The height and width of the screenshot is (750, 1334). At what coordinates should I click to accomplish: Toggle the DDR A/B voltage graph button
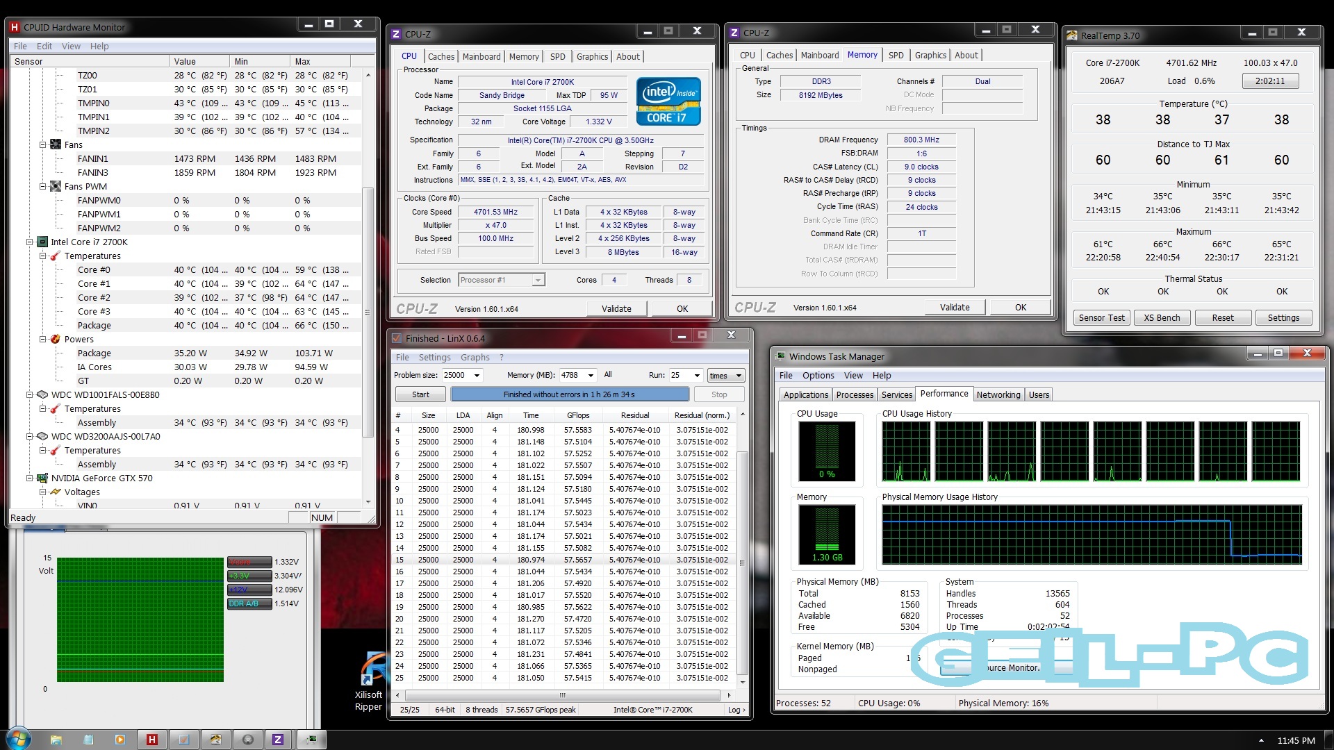[x=249, y=603]
